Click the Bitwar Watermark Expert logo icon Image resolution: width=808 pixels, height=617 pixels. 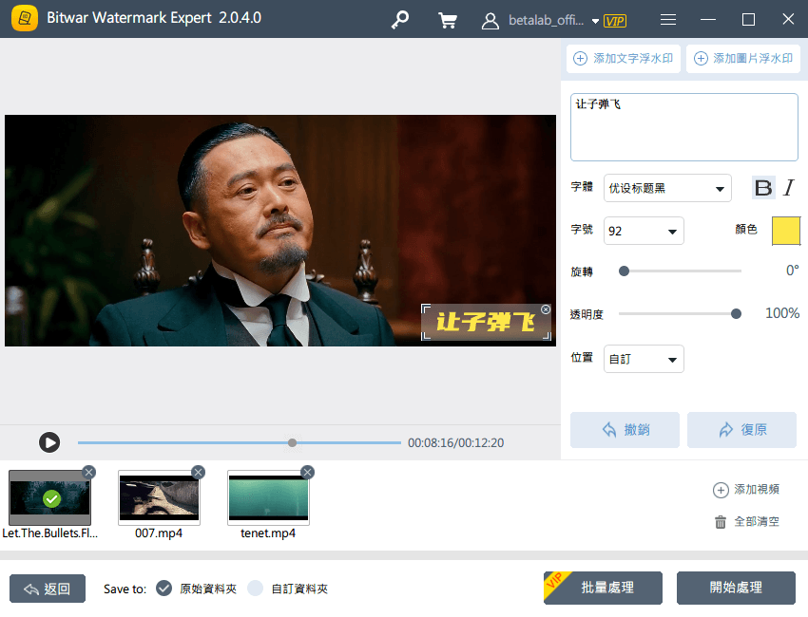24,19
